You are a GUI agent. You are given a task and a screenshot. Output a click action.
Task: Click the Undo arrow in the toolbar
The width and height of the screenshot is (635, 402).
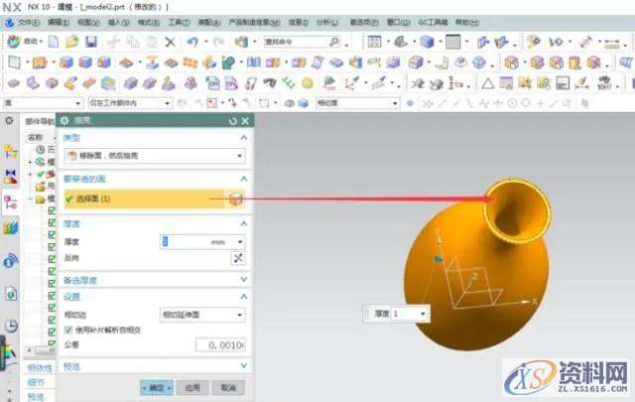(x=191, y=41)
